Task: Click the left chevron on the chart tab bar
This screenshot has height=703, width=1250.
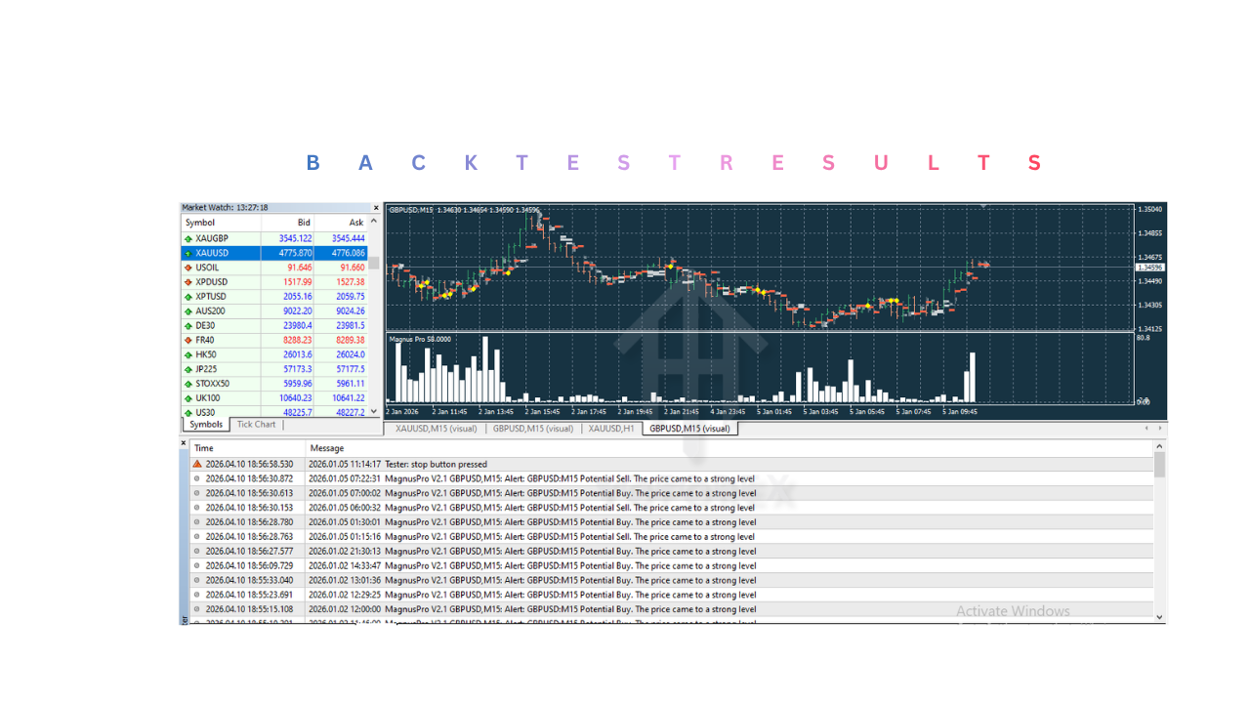Action: pos(1145,428)
